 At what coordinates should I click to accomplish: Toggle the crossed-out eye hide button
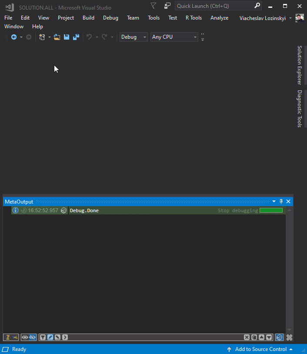33,337
